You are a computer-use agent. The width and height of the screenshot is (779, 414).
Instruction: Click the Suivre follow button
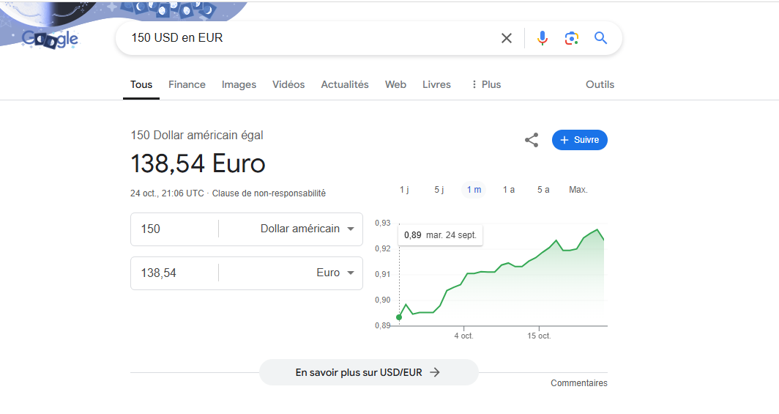pos(579,140)
